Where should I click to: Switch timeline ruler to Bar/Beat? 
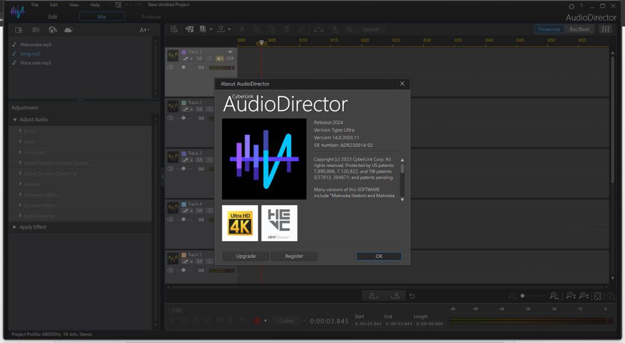pos(579,29)
